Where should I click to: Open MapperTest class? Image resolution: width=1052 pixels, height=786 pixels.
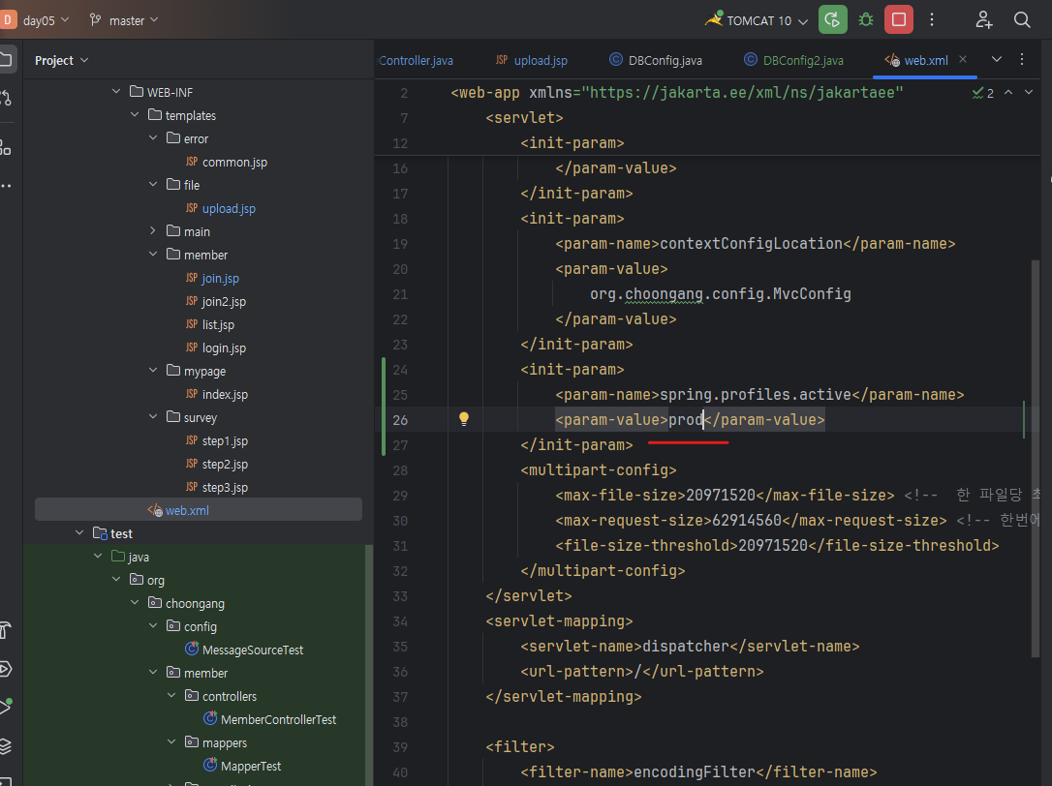click(250, 766)
